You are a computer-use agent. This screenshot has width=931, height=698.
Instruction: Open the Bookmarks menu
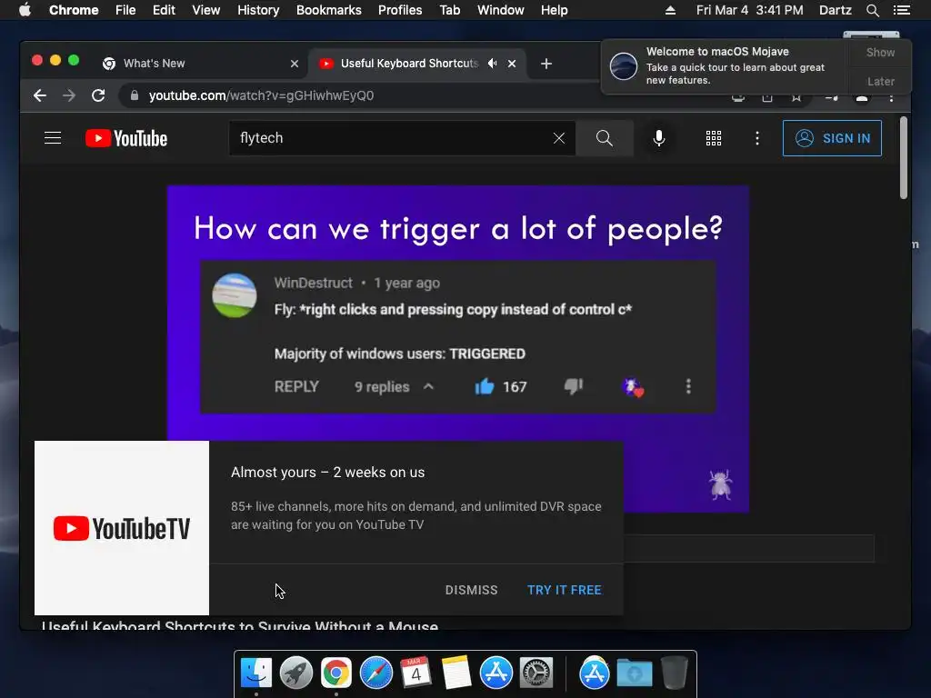tap(329, 10)
